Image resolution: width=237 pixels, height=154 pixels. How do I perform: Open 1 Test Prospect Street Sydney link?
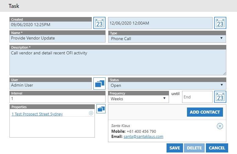point(37,114)
